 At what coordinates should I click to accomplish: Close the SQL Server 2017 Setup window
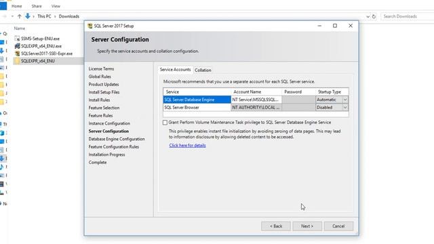point(351,26)
